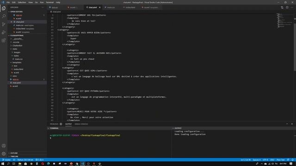Close chat.aiml in Open Editors list

(x=11, y=22)
